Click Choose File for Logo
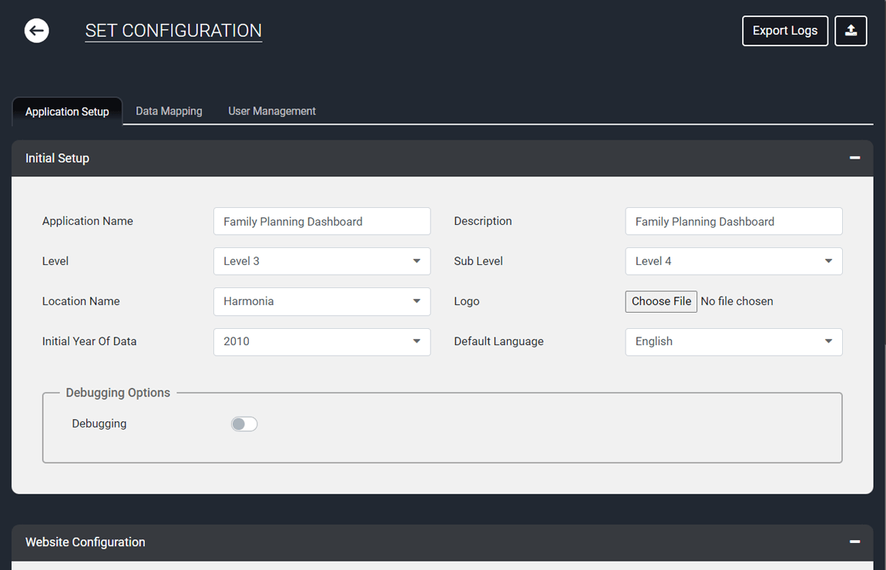886x570 pixels. click(x=661, y=301)
